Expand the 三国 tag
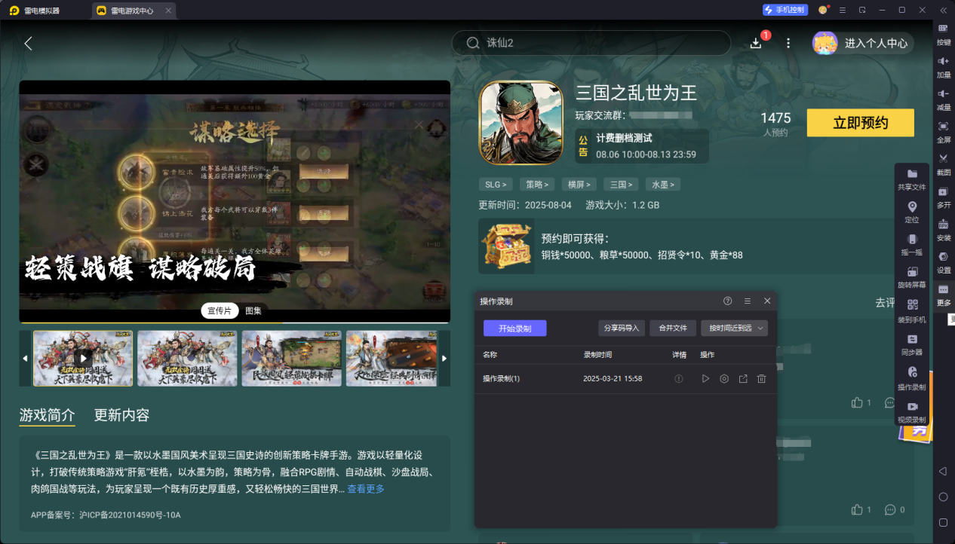This screenshot has height=544, width=955. click(621, 184)
